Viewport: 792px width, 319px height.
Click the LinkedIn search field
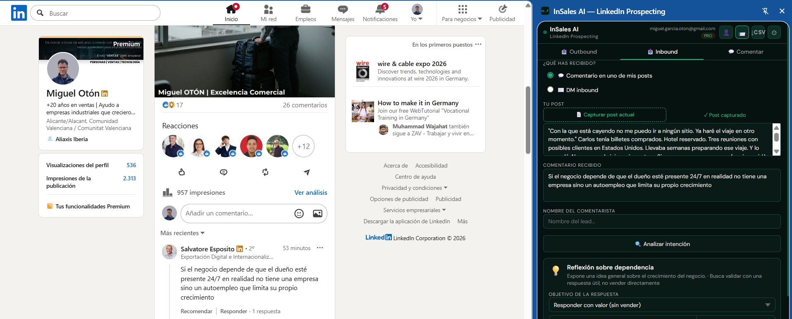pos(95,13)
